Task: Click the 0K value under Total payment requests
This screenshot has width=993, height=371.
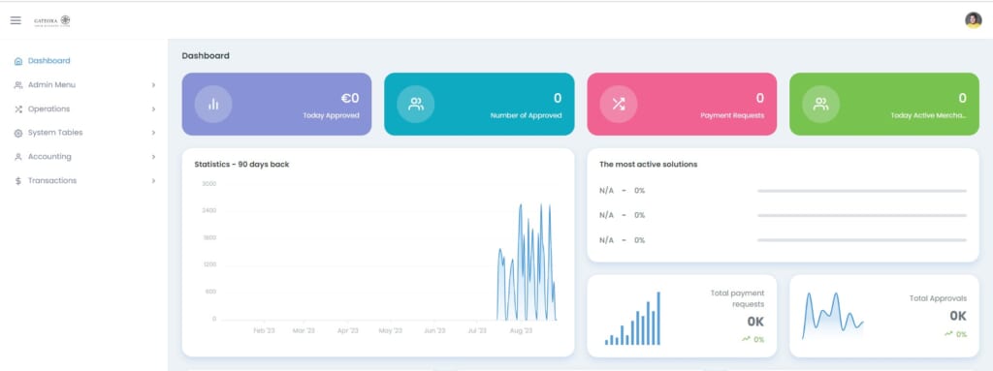Action: [755, 322]
